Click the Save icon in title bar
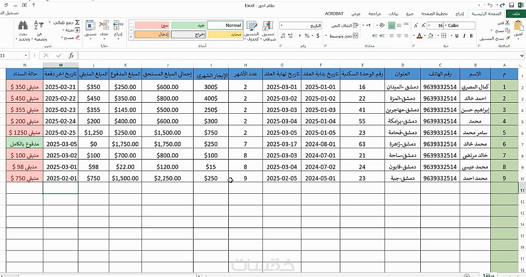The width and height of the screenshot is (526, 277). tap(512, 5)
